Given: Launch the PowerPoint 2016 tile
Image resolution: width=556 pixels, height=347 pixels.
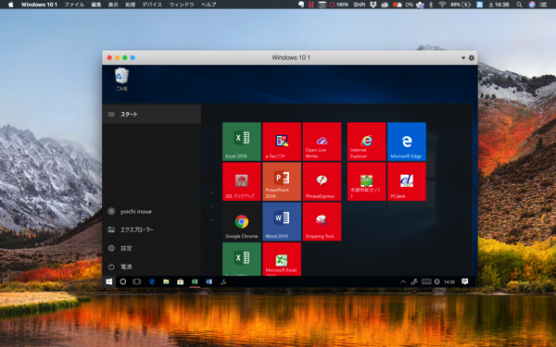Looking at the screenshot, I should point(282,181).
